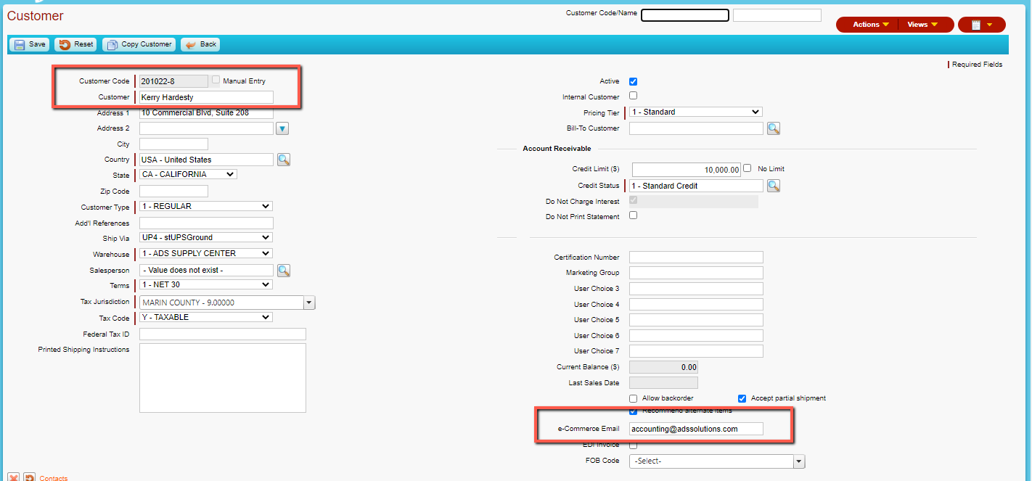Click the Certification Number field
The width and height of the screenshot is (1032, 481).
pos(696,258)
